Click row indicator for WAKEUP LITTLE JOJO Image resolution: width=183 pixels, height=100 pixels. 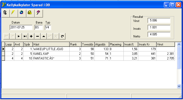[3, 49]
